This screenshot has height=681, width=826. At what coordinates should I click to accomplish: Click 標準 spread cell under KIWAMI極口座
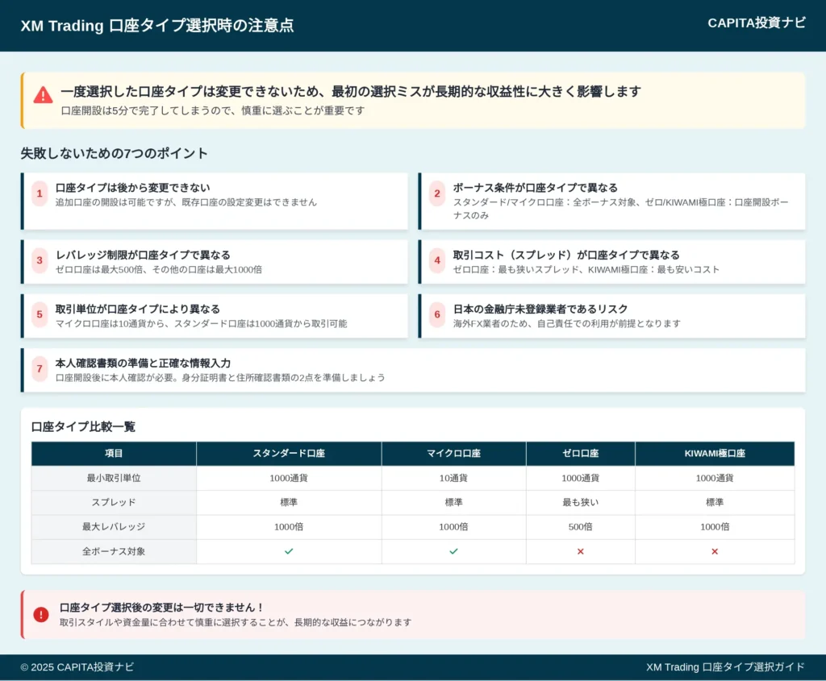715,503
